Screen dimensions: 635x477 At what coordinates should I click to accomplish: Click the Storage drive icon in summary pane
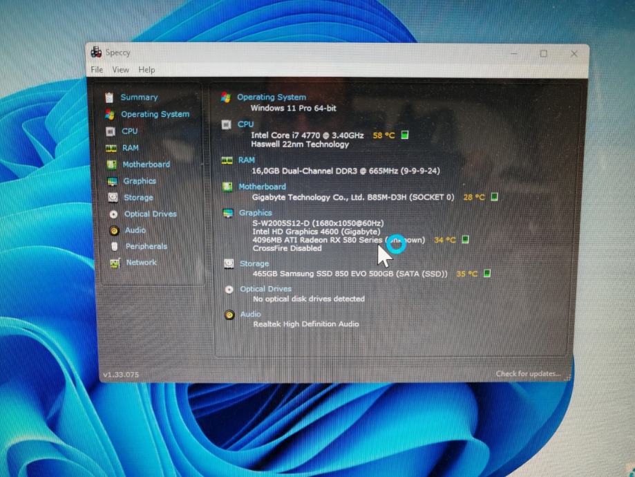[229, 264]
